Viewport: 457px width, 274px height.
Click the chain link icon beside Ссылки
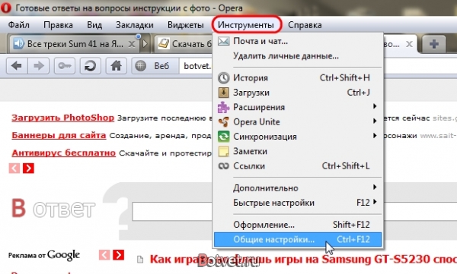tap(223, 166)
